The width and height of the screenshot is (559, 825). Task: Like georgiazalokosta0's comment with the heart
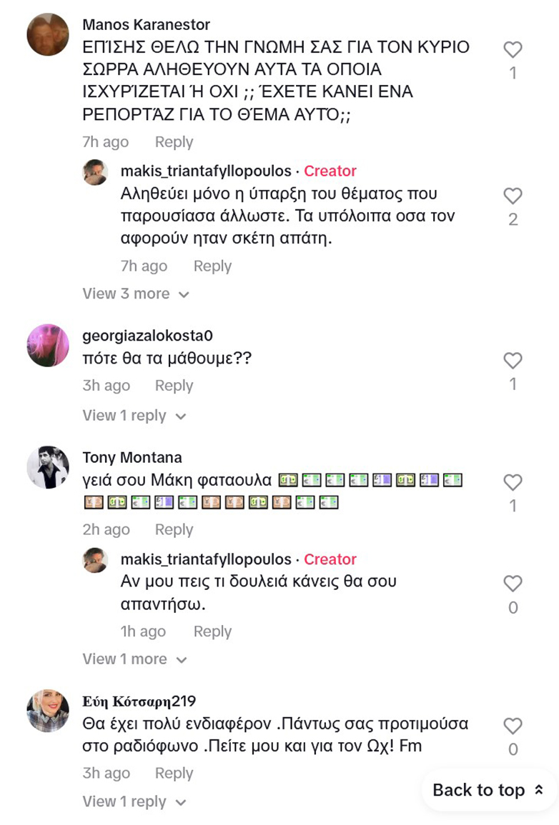click(513, 361)
